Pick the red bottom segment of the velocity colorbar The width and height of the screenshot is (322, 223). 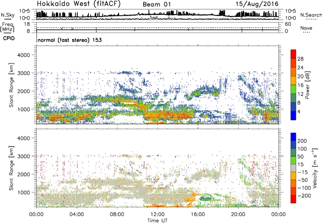pos(293,199)
